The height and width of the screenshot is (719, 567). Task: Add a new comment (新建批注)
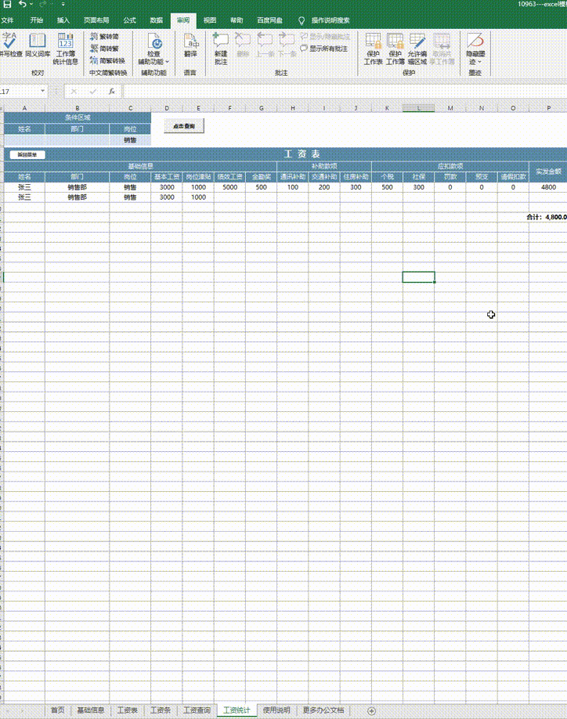(x=221, y=46)
